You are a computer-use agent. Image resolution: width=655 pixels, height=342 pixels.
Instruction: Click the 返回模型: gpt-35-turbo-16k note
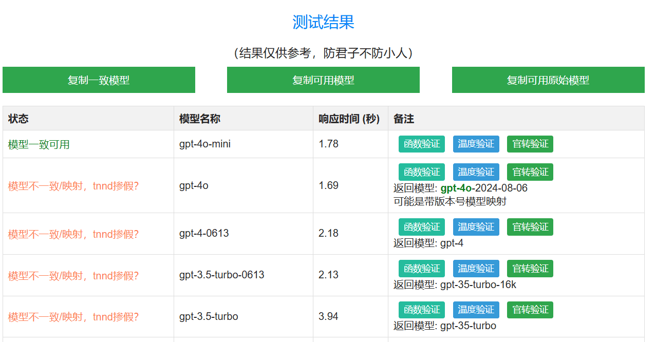(455, 284)
